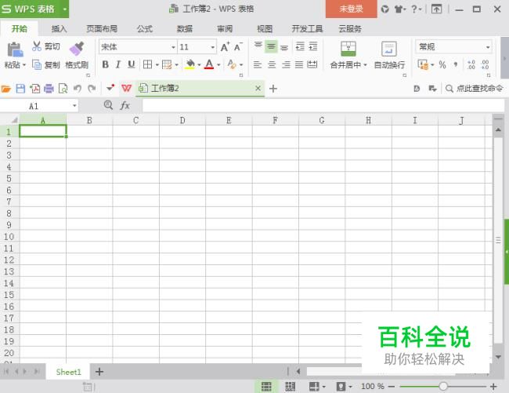Select the Format Painter brush

tap(77, 49)
